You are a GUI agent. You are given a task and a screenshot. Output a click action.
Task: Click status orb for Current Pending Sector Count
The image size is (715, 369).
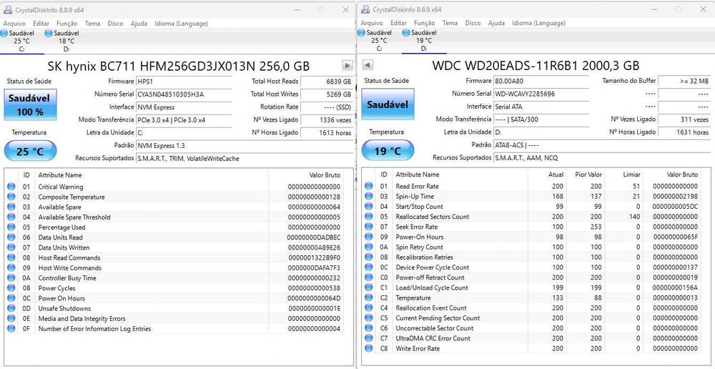coord(369,318)
